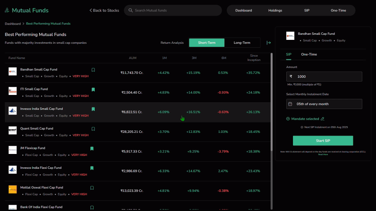Open the Motilal Oswal Flexi Cap Fund name
Screen dimensions: 376x211
[x=42, y=188]
